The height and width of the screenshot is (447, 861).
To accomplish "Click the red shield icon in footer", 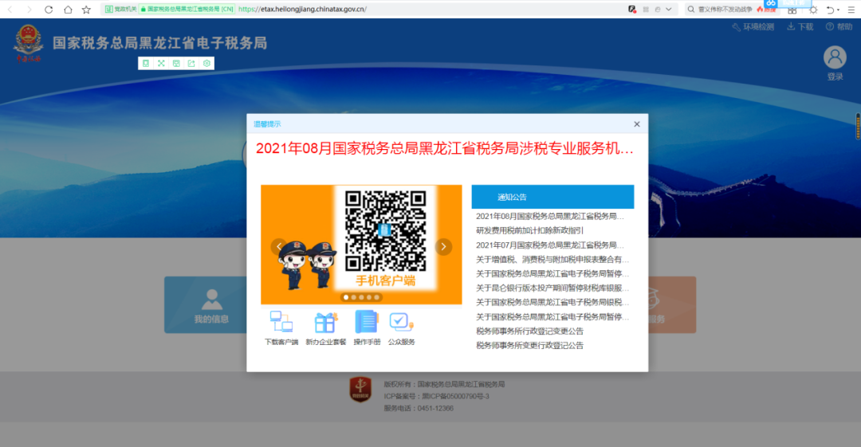I will pos(360,390).
